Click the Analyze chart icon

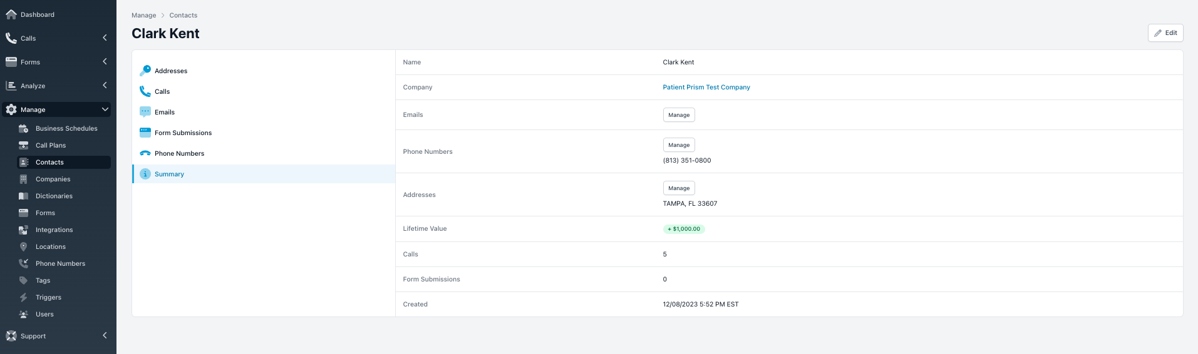11,86
